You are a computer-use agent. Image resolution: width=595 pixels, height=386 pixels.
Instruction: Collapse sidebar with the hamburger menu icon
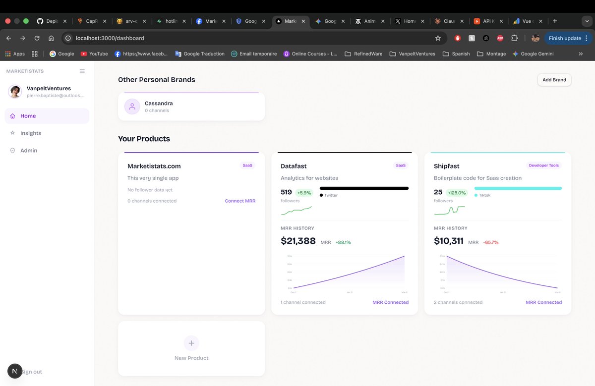82,71
